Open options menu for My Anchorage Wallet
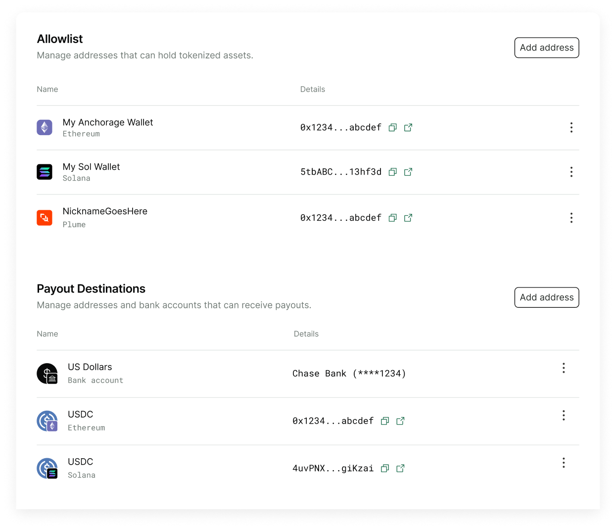The width and height of the screenshot is (616, 529). tap(571, 128)
